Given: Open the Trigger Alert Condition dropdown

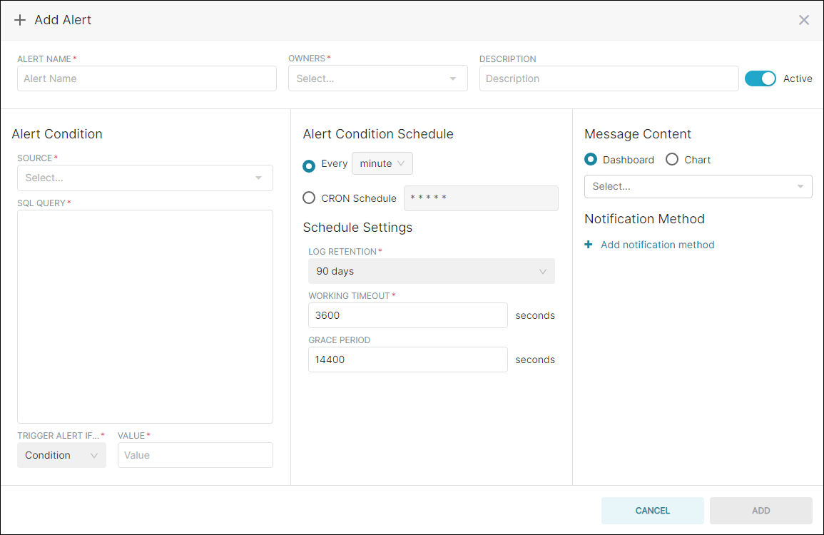Looking at the screenshot, I should pos(61,455).
